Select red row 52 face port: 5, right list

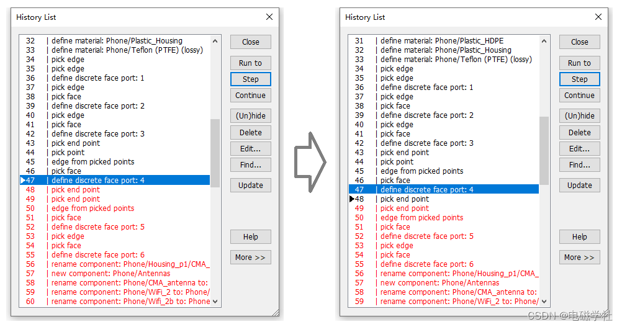point(444,236)
